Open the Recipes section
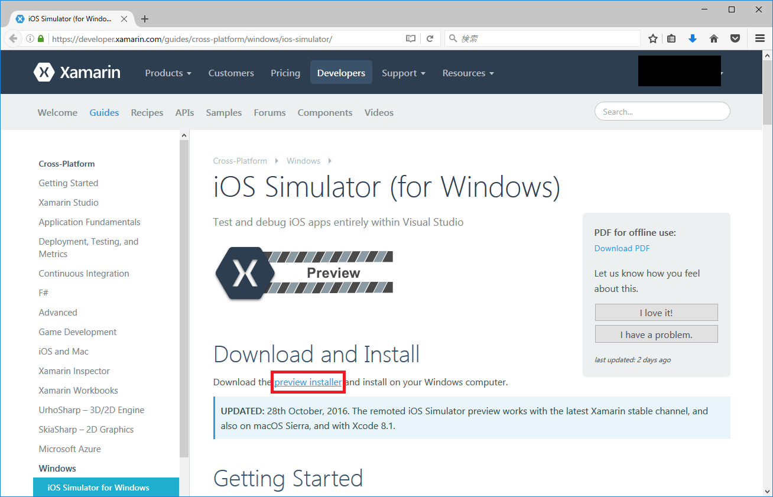This screenshot has height=497, width=773. pyautogui.click(x=147, y=112)
